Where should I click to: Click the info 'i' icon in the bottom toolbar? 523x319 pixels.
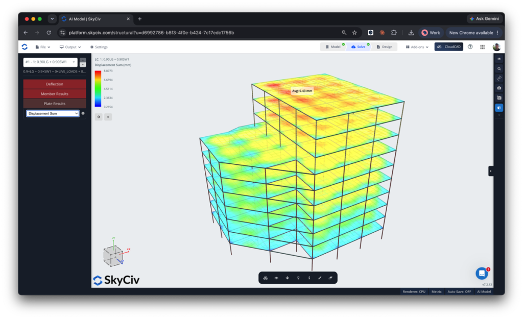309,278
